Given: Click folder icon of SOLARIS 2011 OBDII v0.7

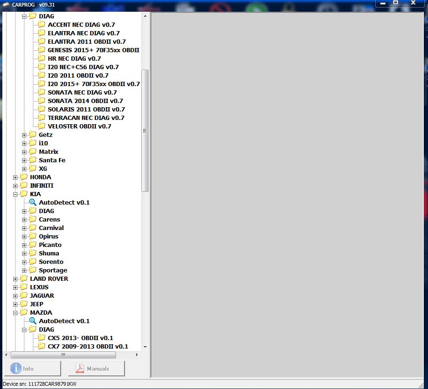Looking at the screenshot, I should click(x=41, y=109).
